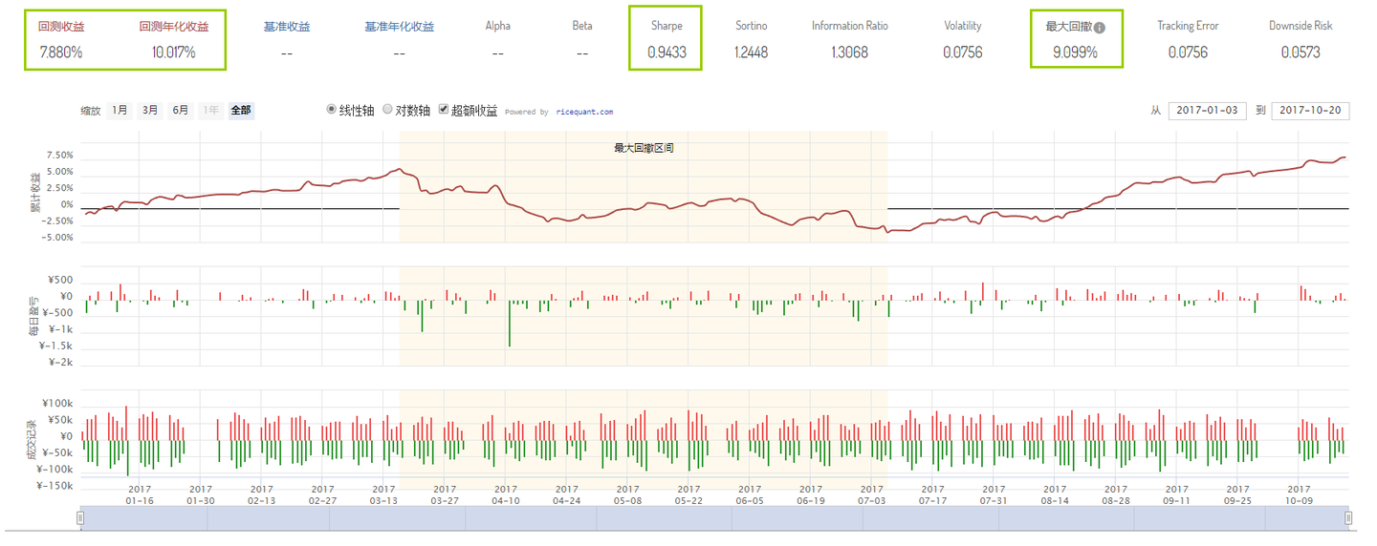The image size is (1377, 546).
Task: Click the 2017 07-03 date axis label
Action: [x=871, y=493]
